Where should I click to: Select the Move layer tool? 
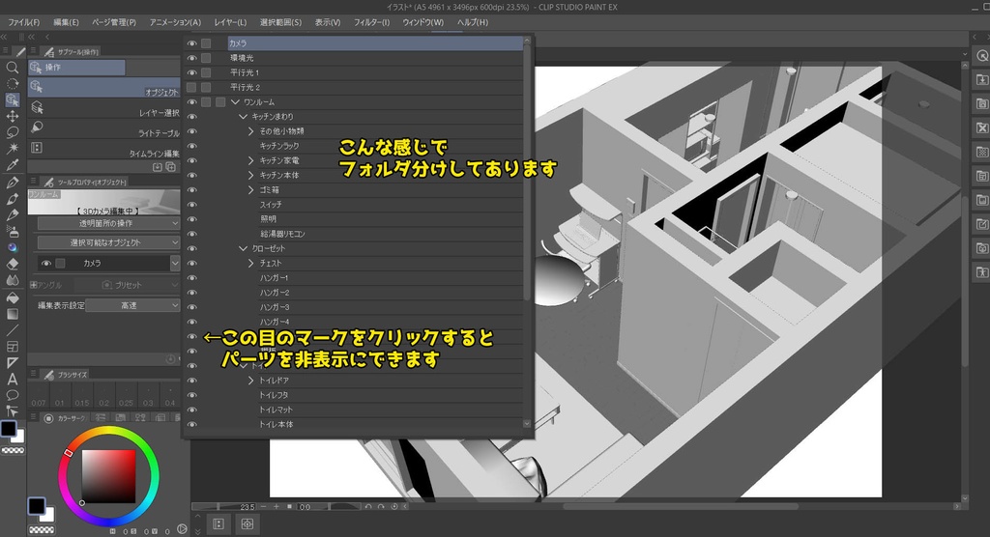(12, 116)
